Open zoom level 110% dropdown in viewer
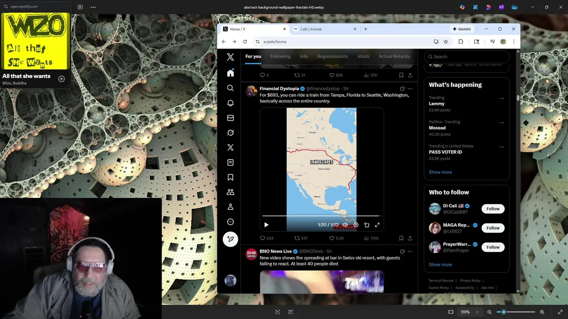568x319 pixels. (x=470, y=312)
